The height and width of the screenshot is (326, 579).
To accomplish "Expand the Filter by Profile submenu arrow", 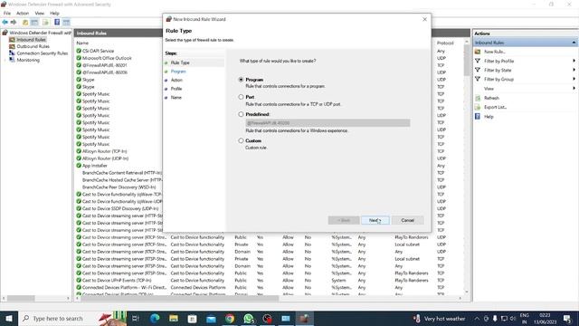I will click(574, 61).
